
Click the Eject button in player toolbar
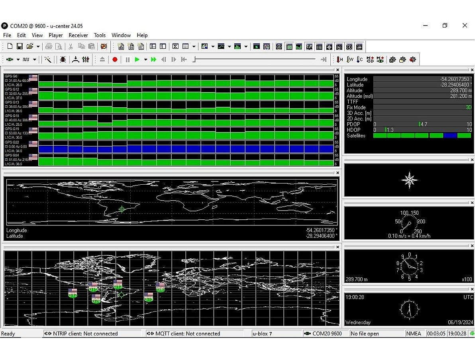pyautogui.click(x=102, y=59)
